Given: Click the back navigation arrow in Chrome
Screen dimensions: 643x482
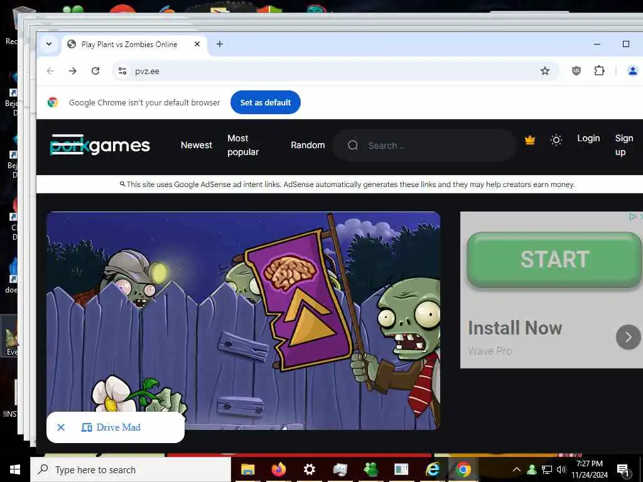Looking at the screenshot, I should (50, 71).
